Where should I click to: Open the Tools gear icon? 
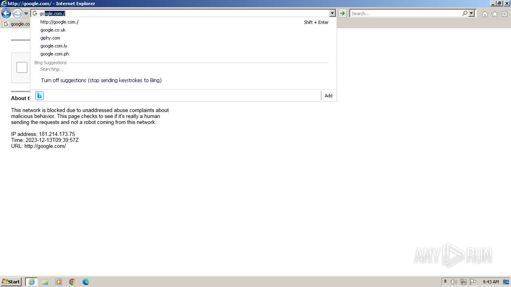(x=505, y=14)
